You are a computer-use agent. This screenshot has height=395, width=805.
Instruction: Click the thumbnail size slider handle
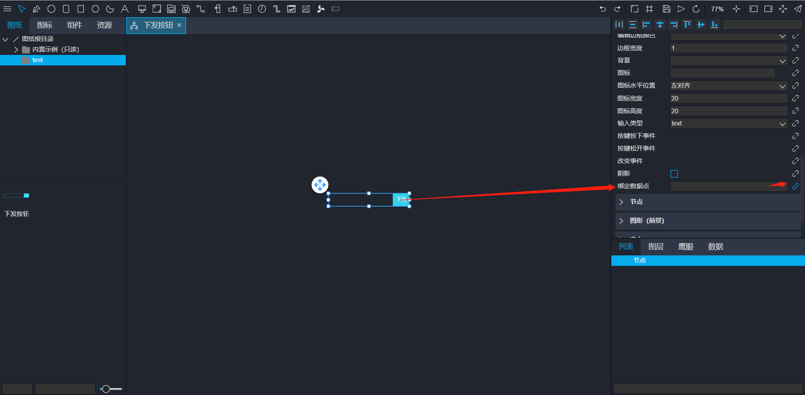pyautogui.click(x=106, y=389)
